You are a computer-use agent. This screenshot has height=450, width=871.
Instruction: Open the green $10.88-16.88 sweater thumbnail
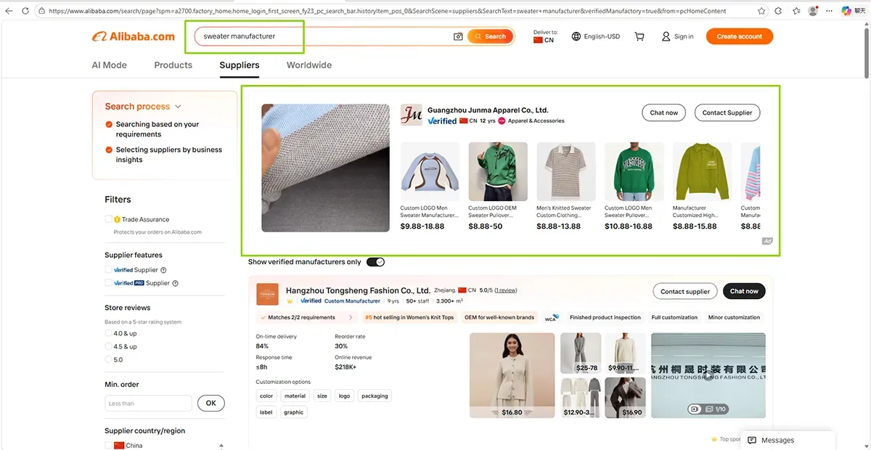point(634,171)
